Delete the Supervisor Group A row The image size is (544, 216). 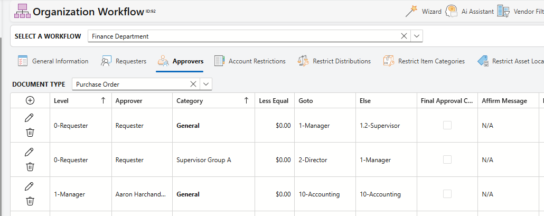tap(30, 167)
